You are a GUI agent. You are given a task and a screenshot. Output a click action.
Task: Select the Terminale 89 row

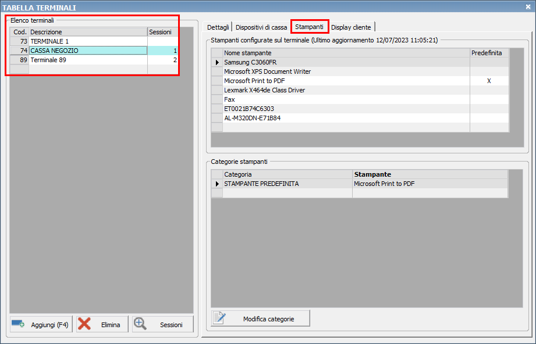pos(94,60)
